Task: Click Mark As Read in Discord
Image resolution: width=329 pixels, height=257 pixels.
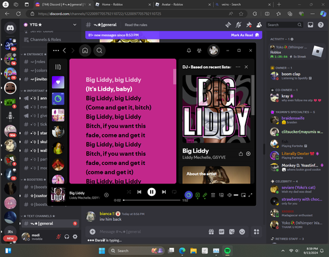Action: coord(245,35)
